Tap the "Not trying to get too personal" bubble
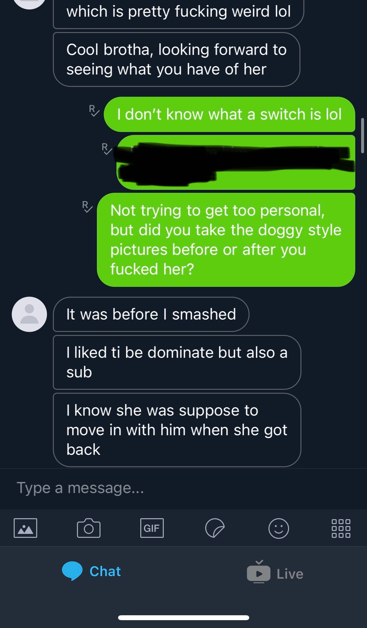This screenshot has width=367, height=628. [x=226, y=240]
